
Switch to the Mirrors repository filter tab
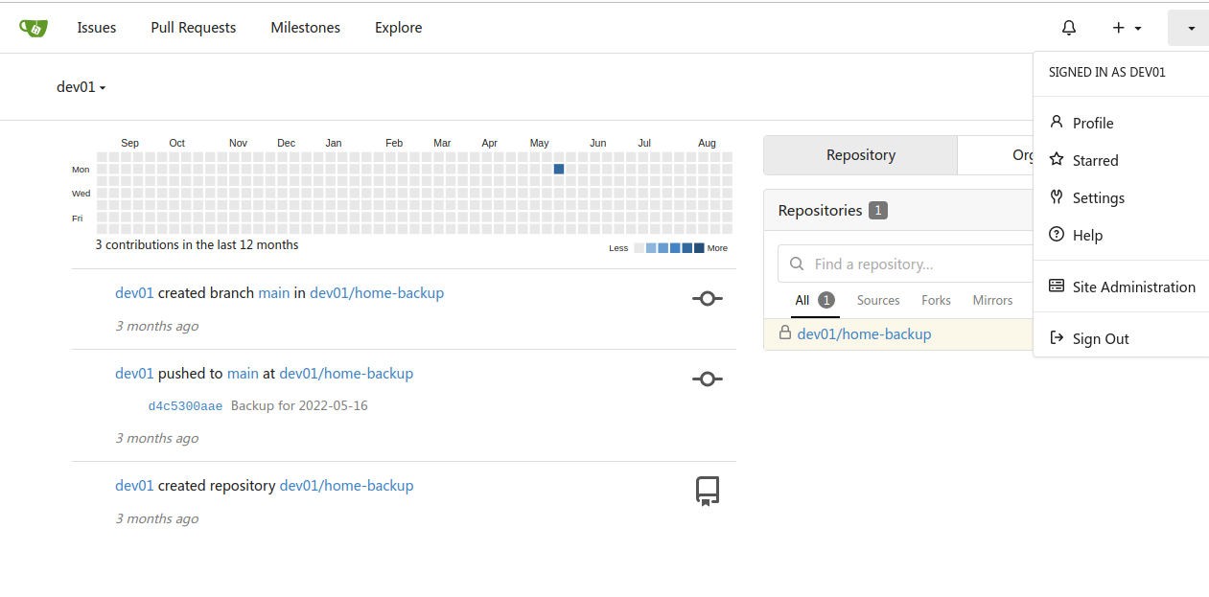tap(992, 300)
